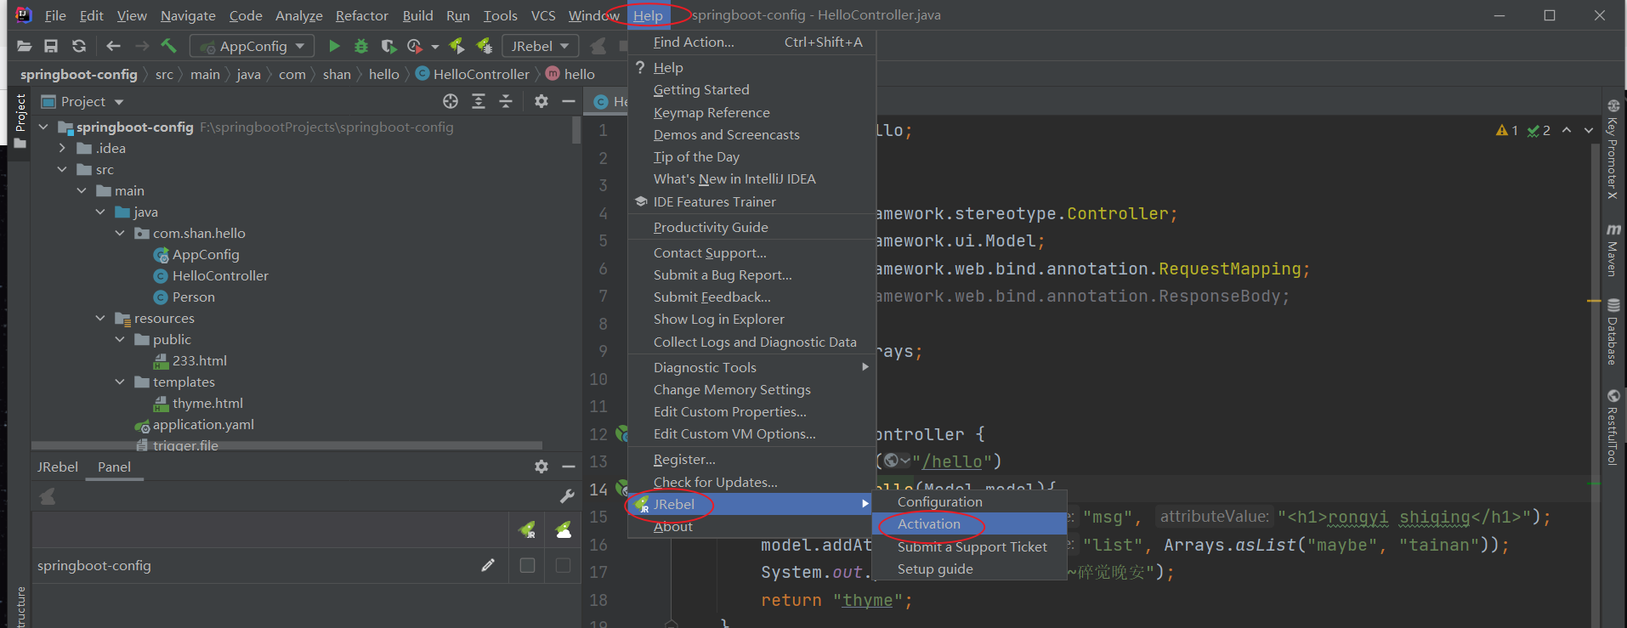Screen dimensions: 1627x628
Task: Open the Project panel gear settings
Action: click(541, 101)
